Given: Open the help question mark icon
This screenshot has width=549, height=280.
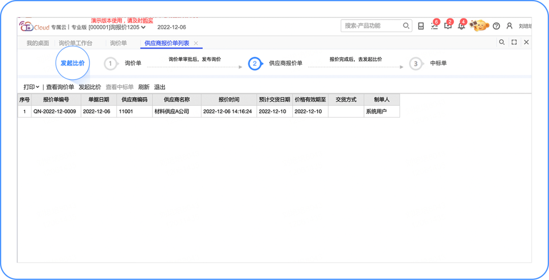Looking at the screenshot, I should (x=497, y=26).
